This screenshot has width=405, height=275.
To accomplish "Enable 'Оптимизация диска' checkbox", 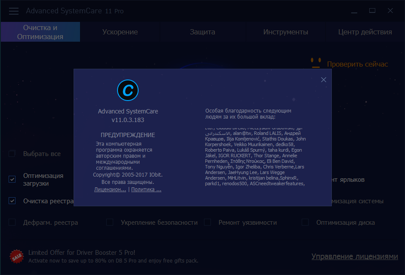I will coord(305,223).
